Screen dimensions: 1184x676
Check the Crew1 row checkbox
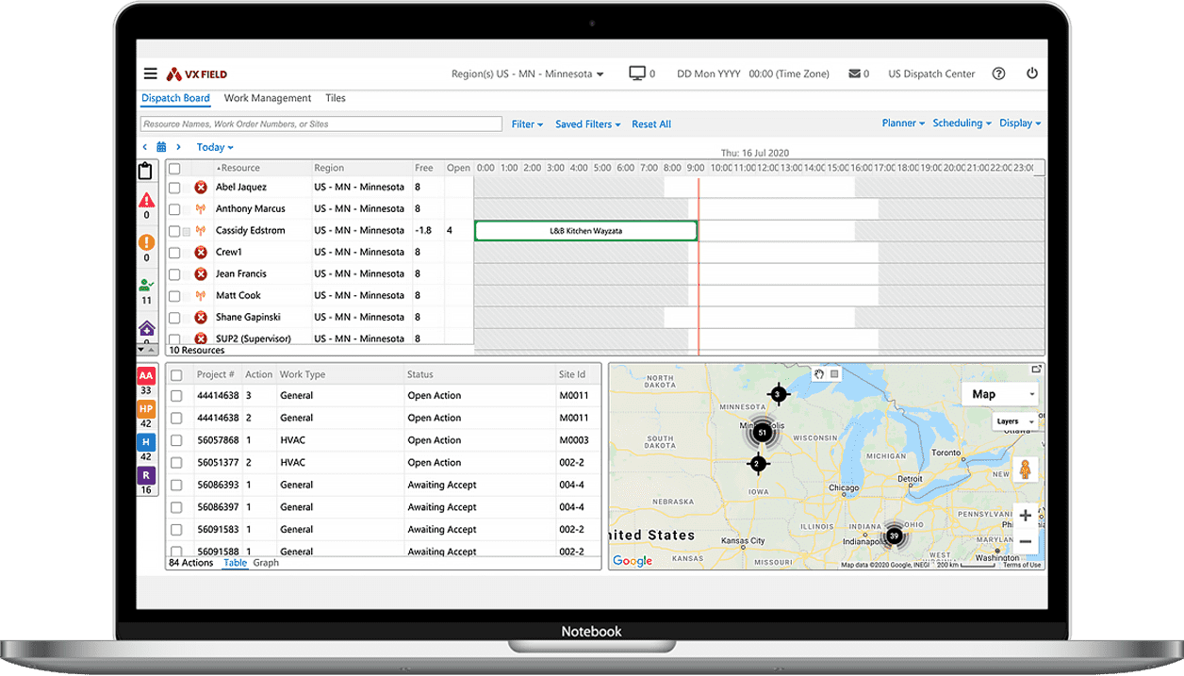tap(174, 253)
